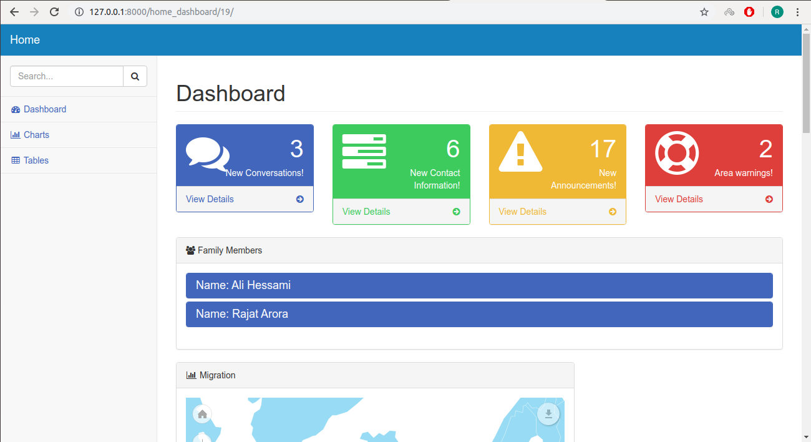Click the Home navbar brand link

pyautogui.click(x=25, y=40)
